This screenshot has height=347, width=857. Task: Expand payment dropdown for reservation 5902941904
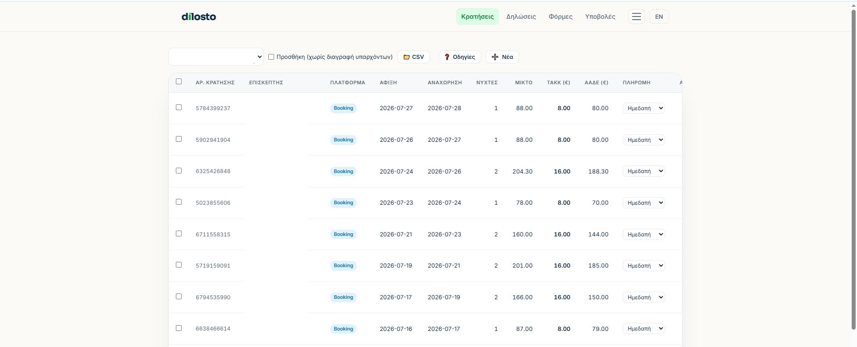click(644, 140)
